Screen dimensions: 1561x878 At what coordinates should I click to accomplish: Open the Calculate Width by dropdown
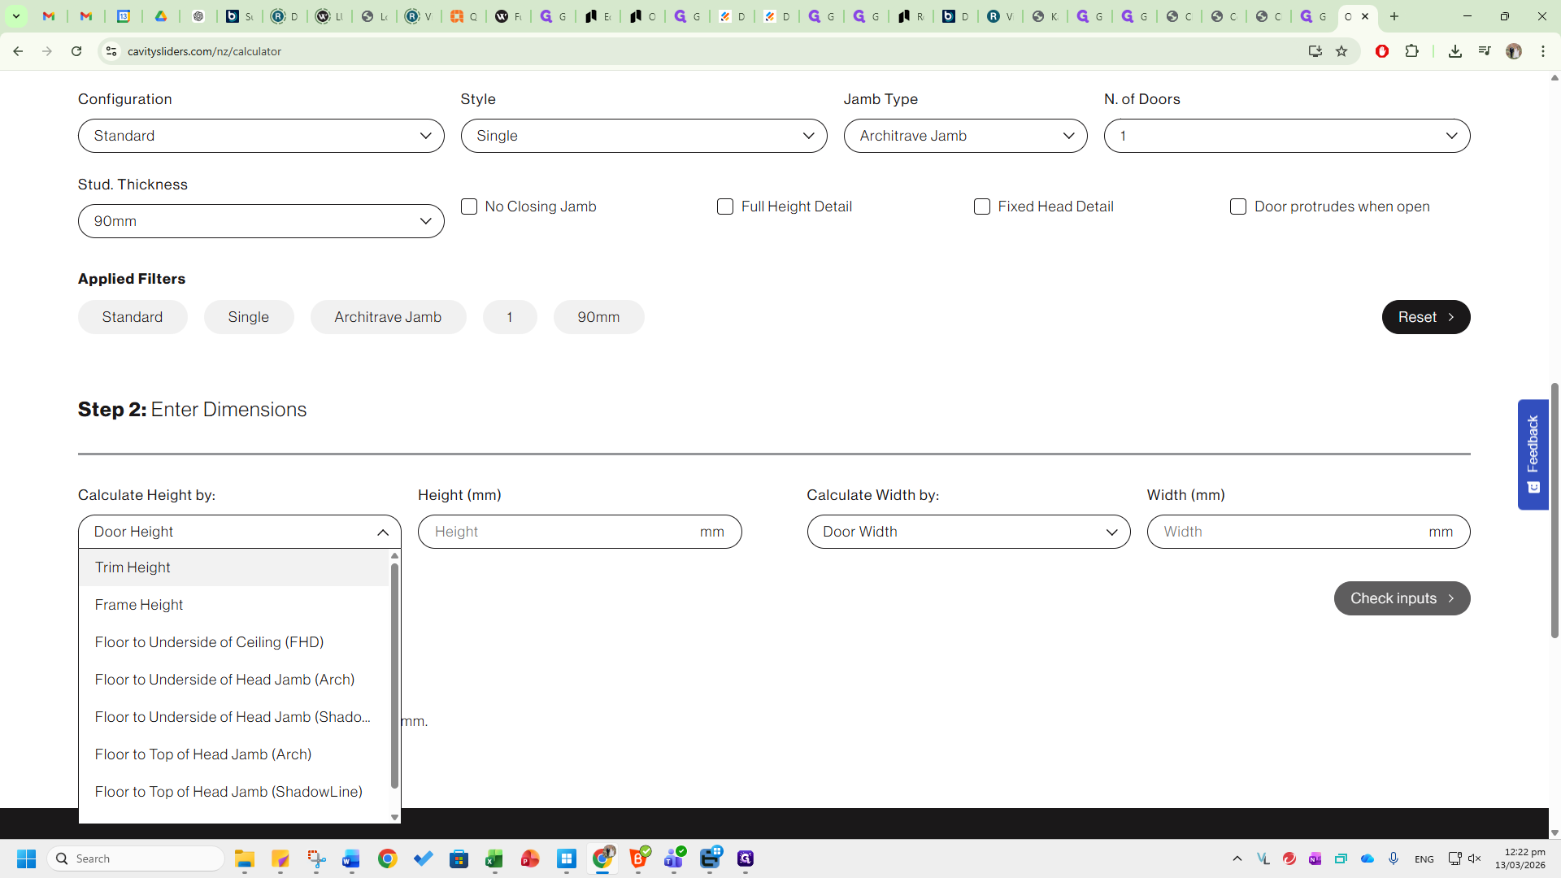(968, 532)
